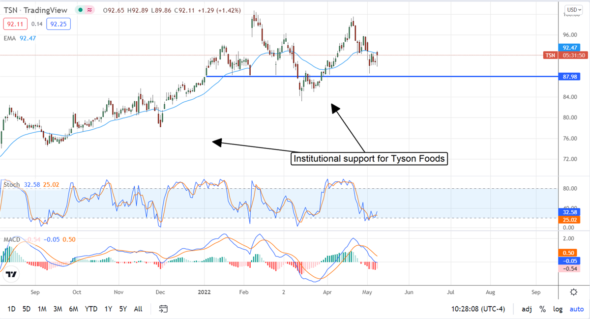Click the red TSN price label on axis
The image size is (590, 319).
pyautogui.click(x=550, y=55)
